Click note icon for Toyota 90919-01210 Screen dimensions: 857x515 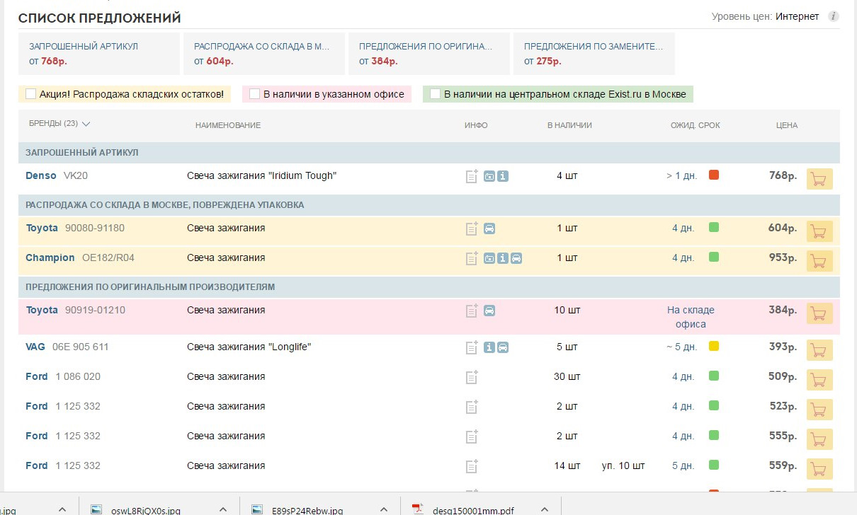point(472,311)
